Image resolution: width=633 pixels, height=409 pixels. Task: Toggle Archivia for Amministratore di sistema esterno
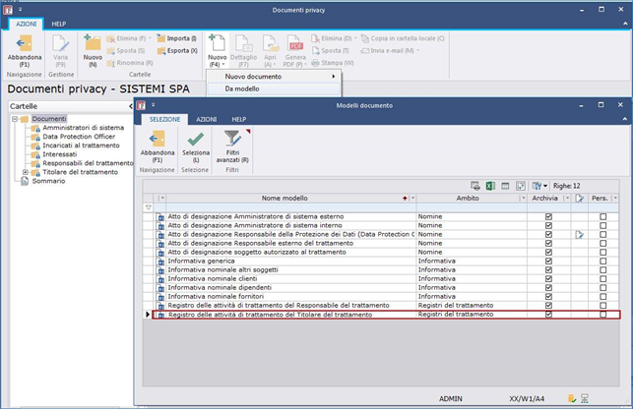548,216
